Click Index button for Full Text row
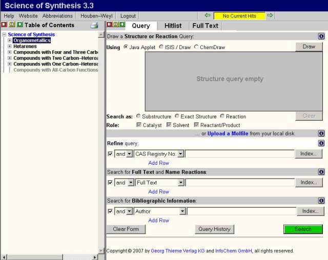 click(309, 183)
